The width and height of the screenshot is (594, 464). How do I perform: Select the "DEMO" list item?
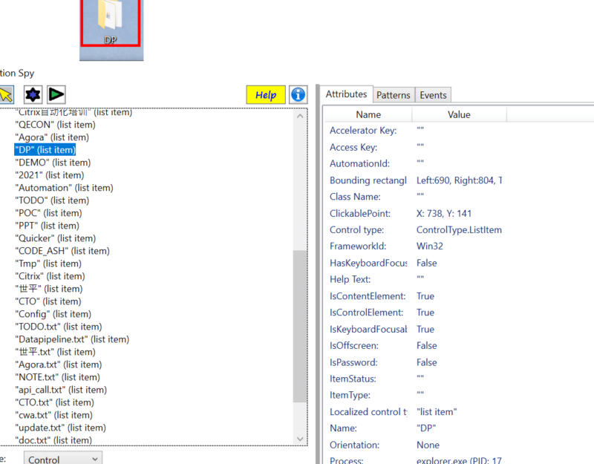[x=53, y=163]
